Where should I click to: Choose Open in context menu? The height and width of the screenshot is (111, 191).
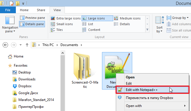coord(130,77)
